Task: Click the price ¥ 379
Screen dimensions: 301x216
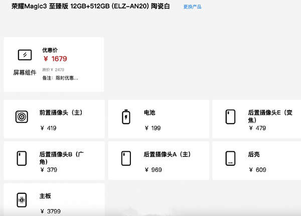Action: click(x=49, y=170)
